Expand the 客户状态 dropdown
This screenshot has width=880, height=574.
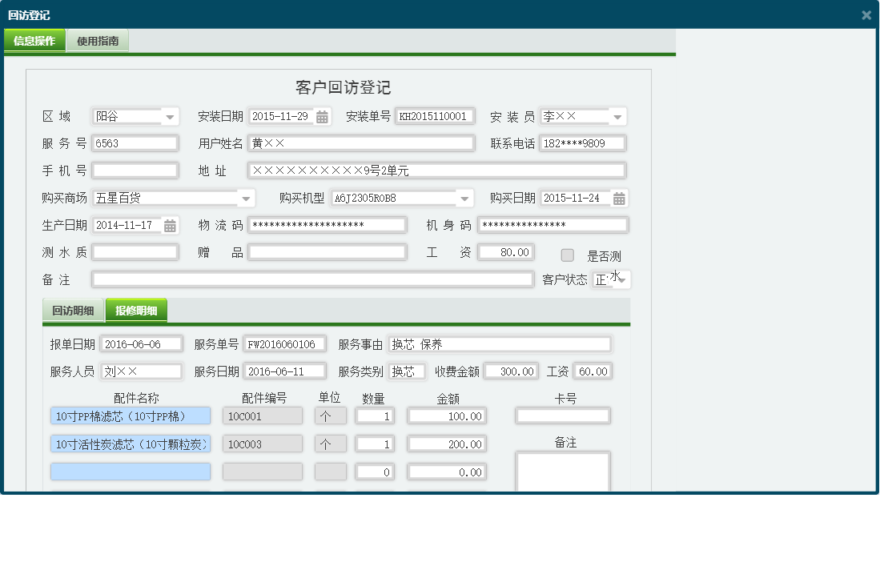click(x=622, y=279)
